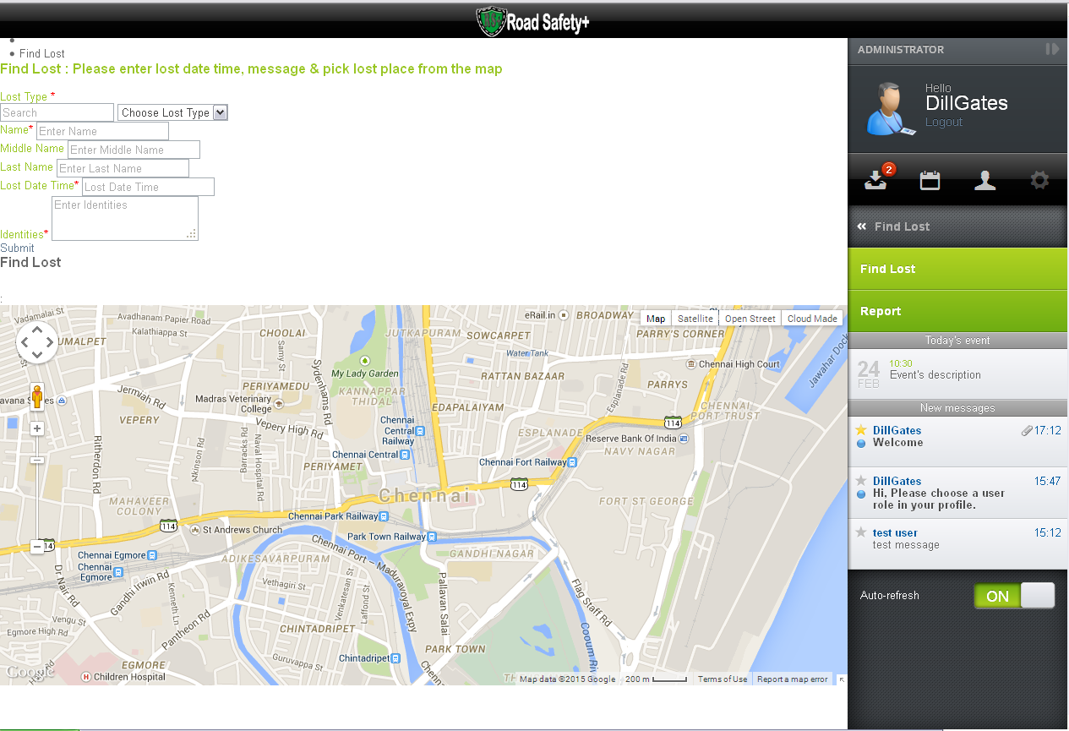Image resolution: width=1069 pixels, height=731 pixels.
Task: Click gray star on test user message
Action: coord(861,532)
